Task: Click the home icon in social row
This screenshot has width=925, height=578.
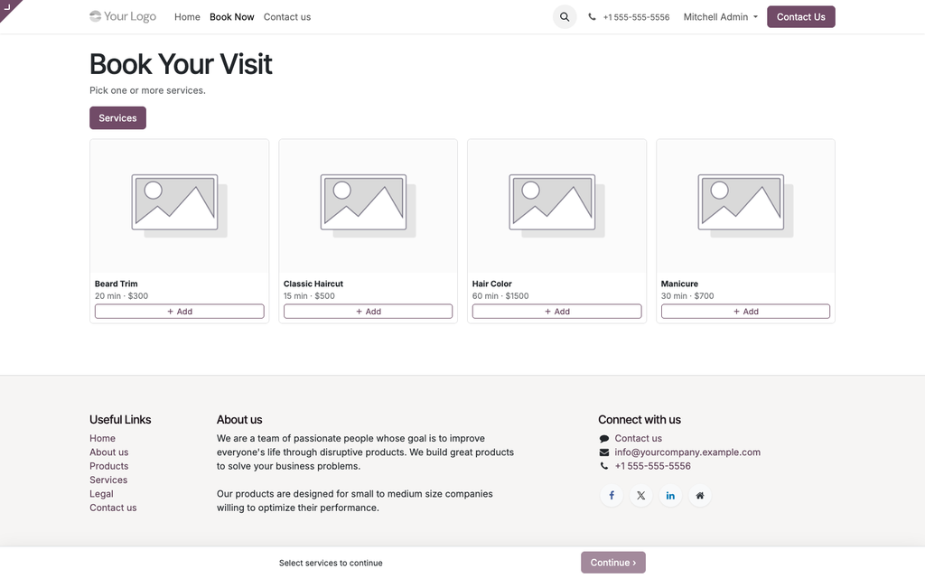Action: pyautogui.click(x=700, y=496)
